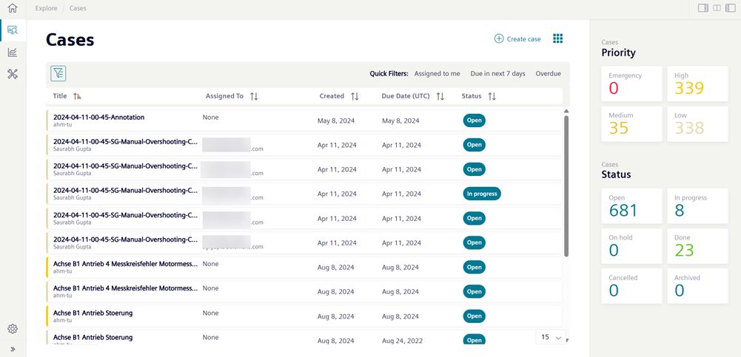
Task: Open the filter panel icon
Action: [x=58, y=73]
